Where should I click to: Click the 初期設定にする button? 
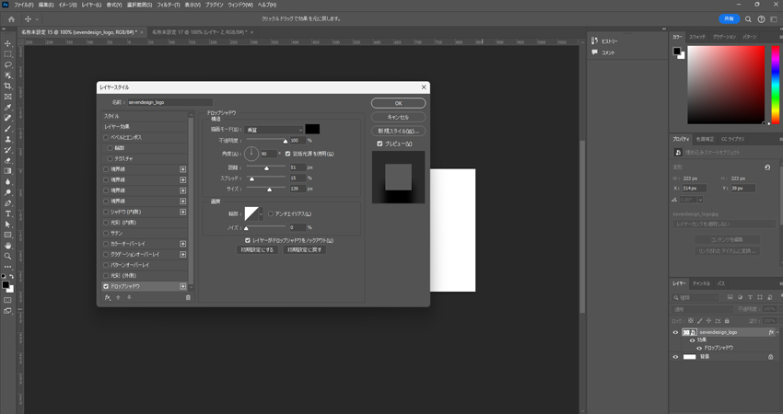pyautogui.click(x=257, y=250)
